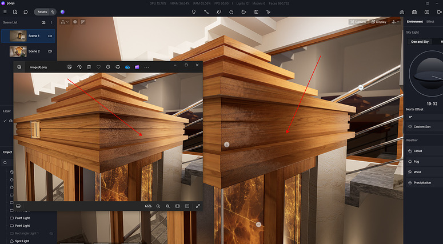Click the fit to window icon in Photos
This screenshot has height=244, width=443.
click(177, 206)
